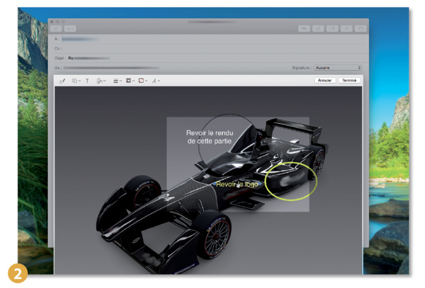Open the text style dropdown
Viewport: 425px width, 288px height.
click(x=156, y=81)
